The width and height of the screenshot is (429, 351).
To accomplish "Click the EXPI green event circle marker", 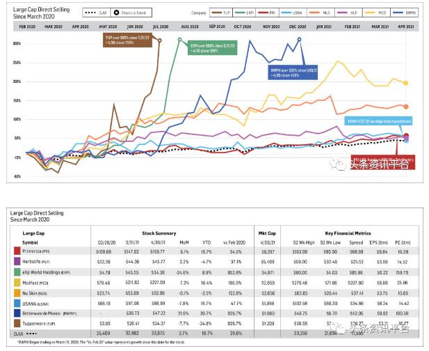I will (180, 40).
